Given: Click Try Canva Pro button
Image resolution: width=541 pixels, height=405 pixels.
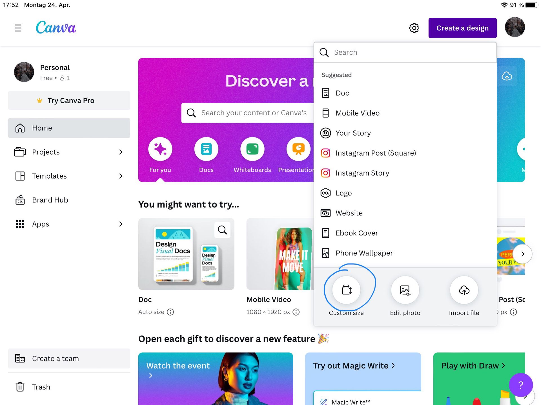Looking at the screenshot, I should tap(69, 100).
